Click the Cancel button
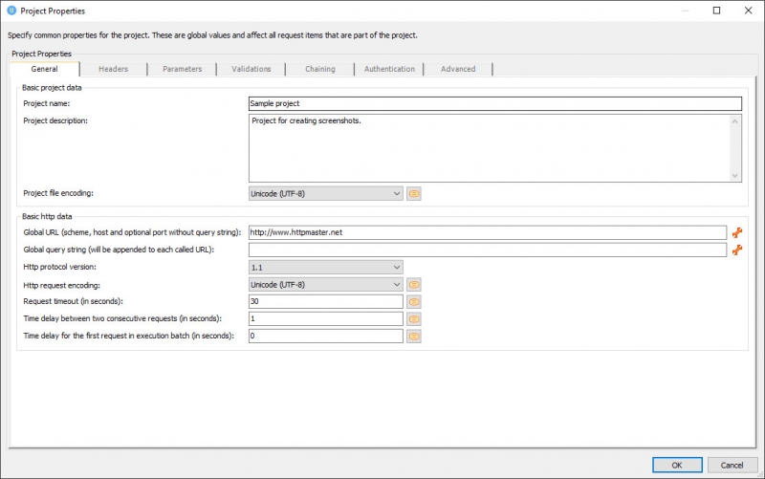Viewport: 765px width, 479px height. [732, 465]
